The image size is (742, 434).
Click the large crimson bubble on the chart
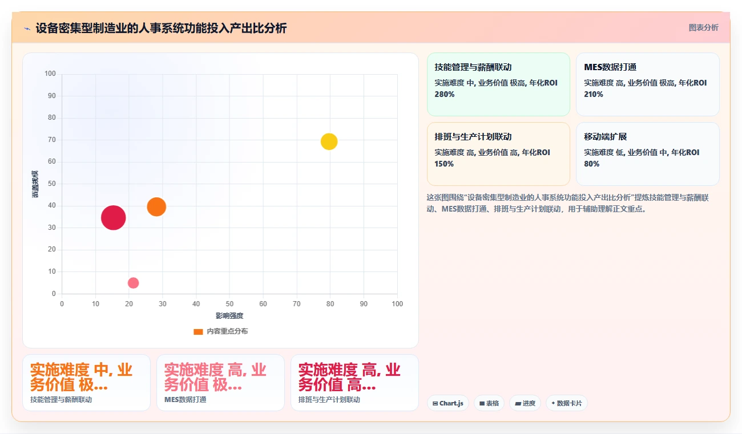[113, 218]
